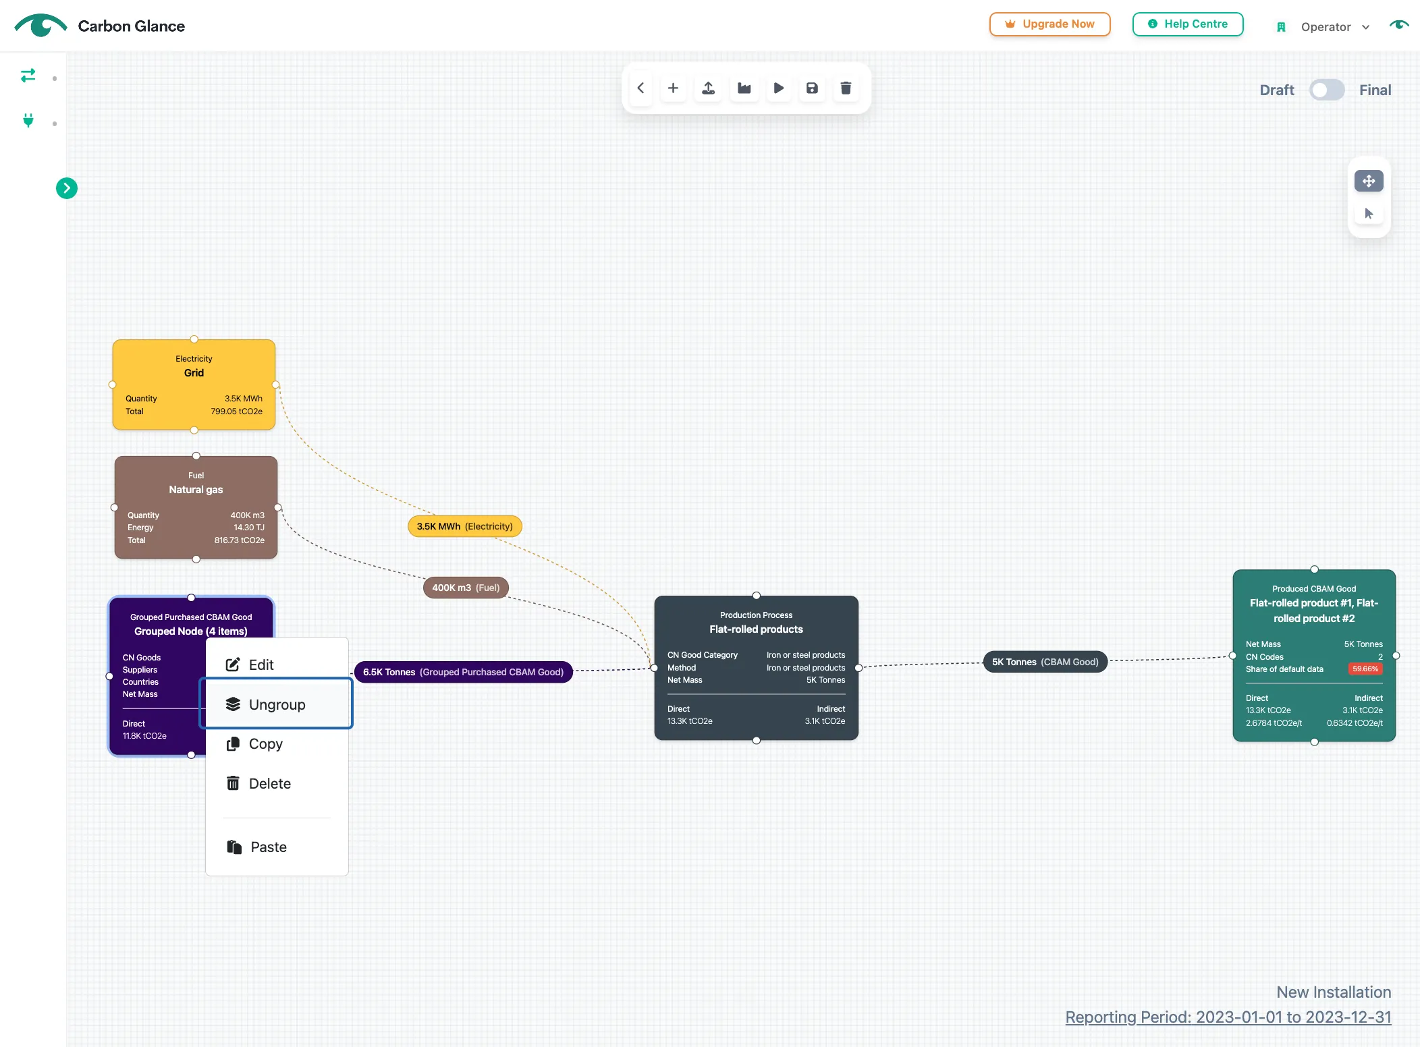Viewport: 1420px width, 1047px height.
Task: Select the pan move tool
Action: point(1369,181)
